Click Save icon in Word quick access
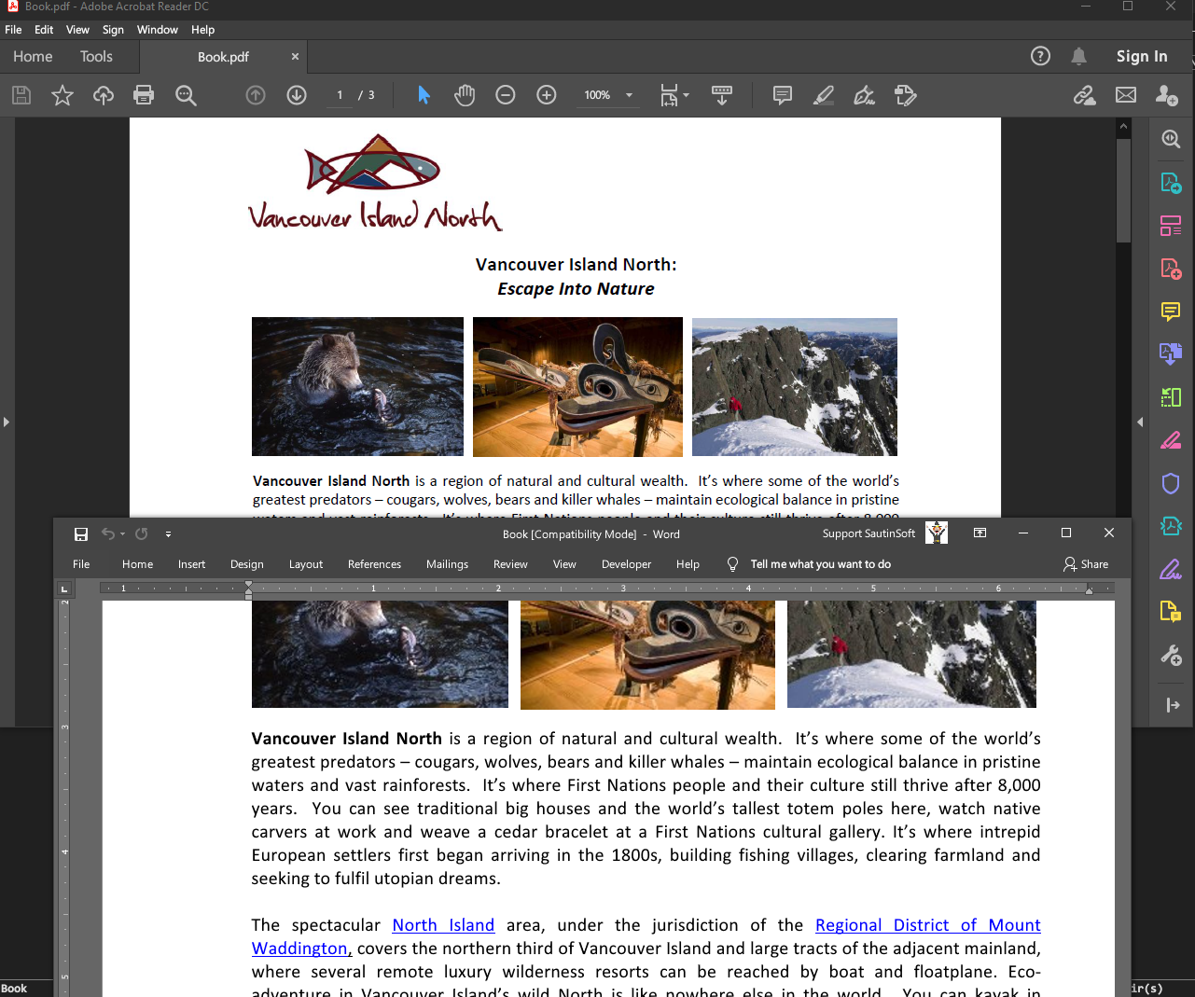This screenshot has width=1195, height=997. tap(81, 534)
